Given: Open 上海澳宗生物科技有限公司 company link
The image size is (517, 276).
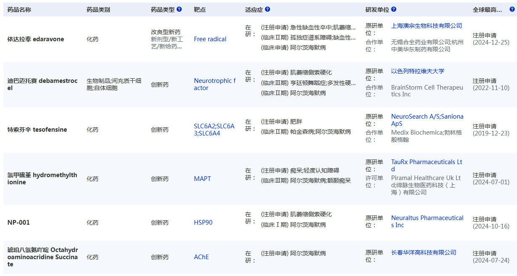Looking at the screenshot, I should [427, 26].
